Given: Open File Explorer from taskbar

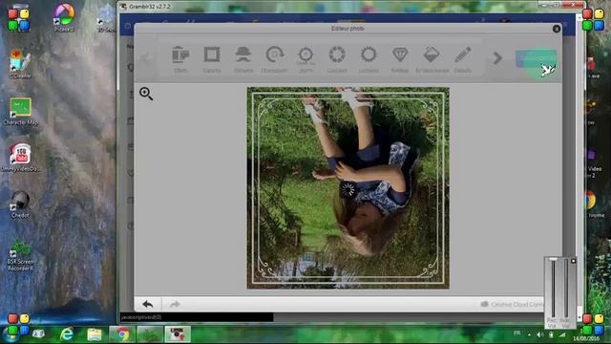Looking at the screenshot, I should pos(95,334).
